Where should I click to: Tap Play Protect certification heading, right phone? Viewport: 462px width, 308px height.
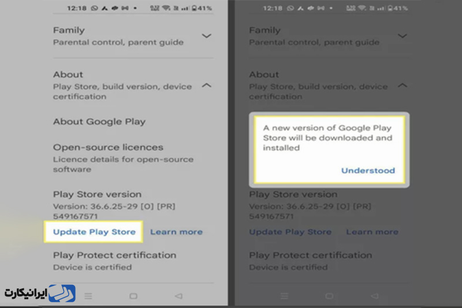(x=311, y=255)
